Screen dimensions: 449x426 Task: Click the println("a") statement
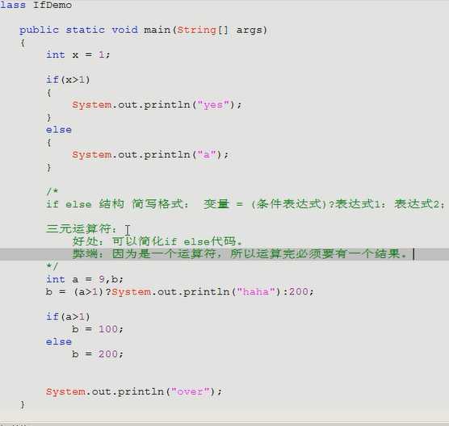pyautogui.click(x=150, y=155)
